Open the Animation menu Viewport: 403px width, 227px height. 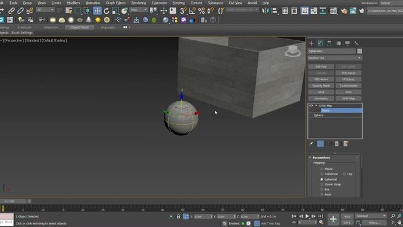[93, 3]
